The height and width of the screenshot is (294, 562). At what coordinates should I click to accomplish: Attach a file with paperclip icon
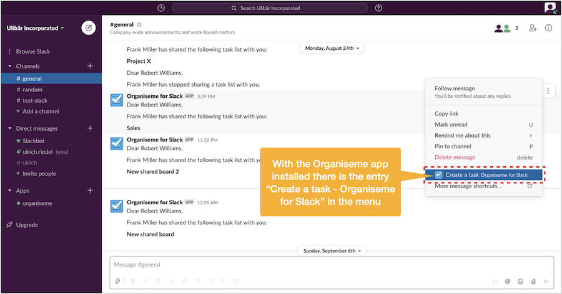click(533, 282)
